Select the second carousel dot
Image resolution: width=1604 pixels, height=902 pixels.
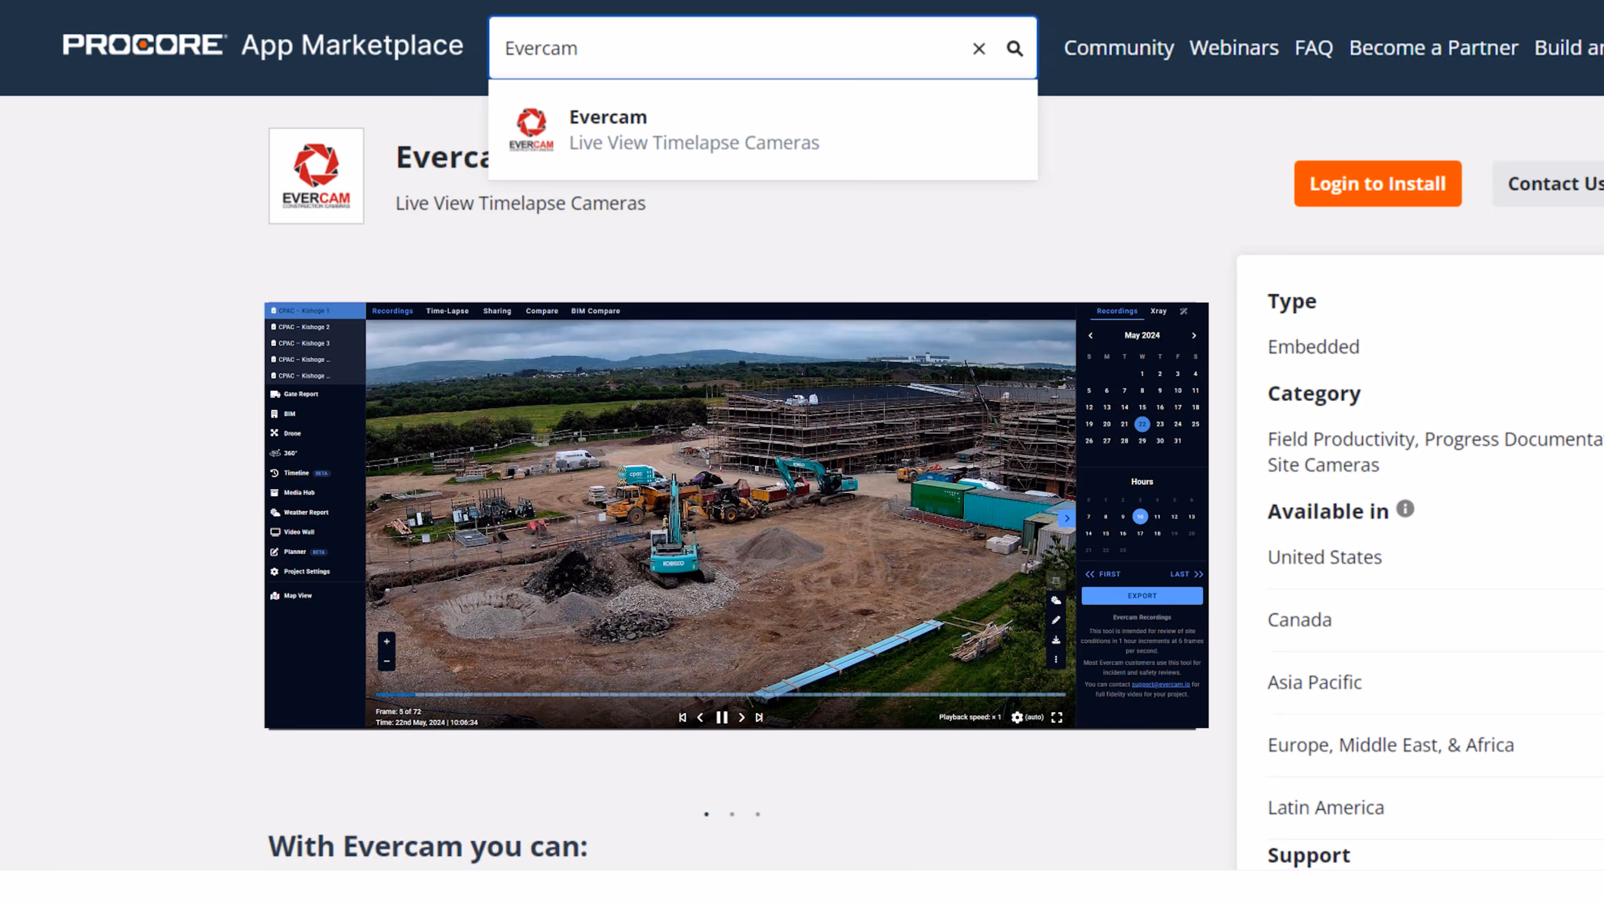pyautogui.click(x=732, y=814)
